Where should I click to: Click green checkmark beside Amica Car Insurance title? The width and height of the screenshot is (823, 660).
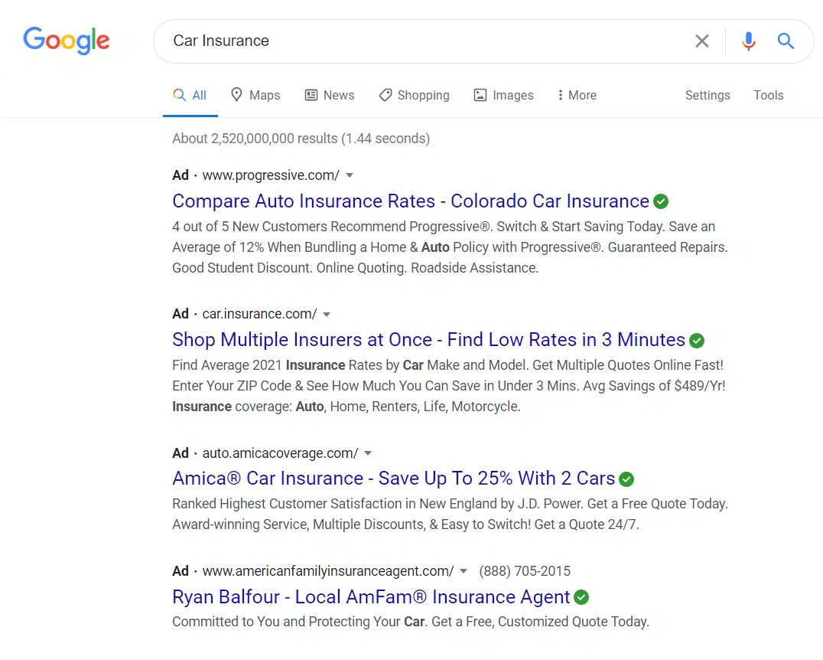[x=626, y=479]
